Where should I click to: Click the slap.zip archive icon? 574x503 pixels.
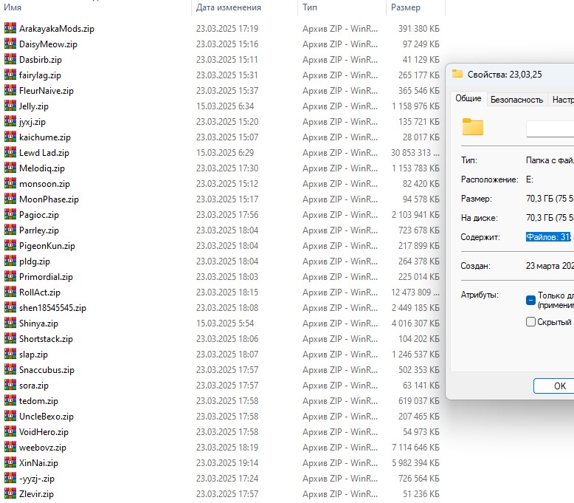[10, 354]
